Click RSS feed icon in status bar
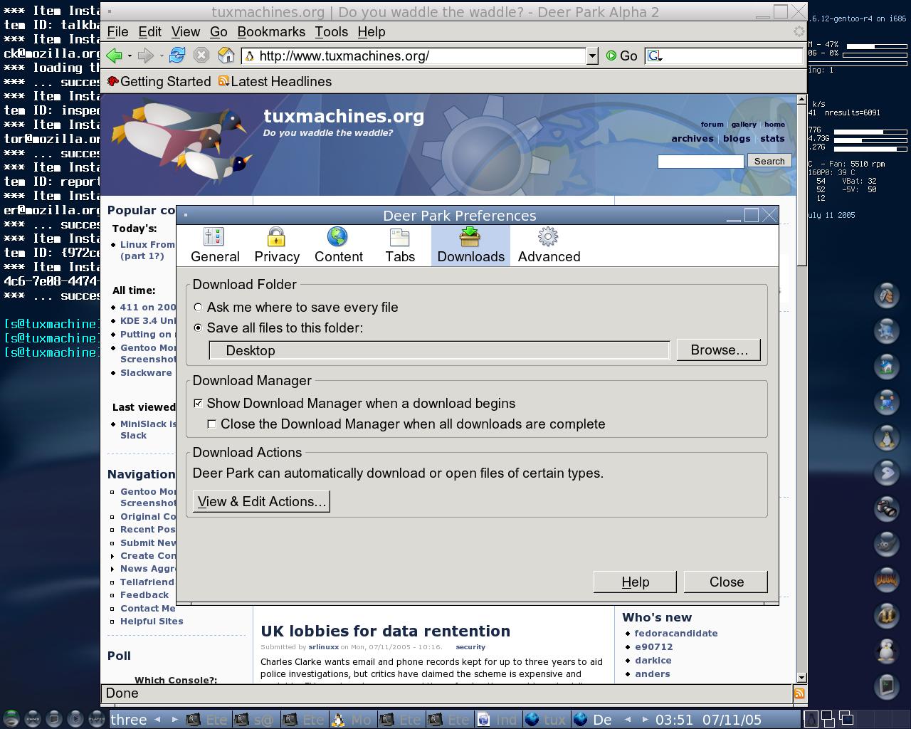Viewport: 911px width, 729px height. tap(799, 693)
